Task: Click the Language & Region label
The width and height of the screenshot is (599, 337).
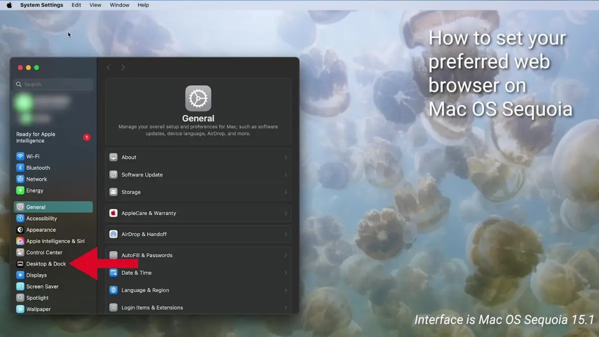Action: click(145, 290)
